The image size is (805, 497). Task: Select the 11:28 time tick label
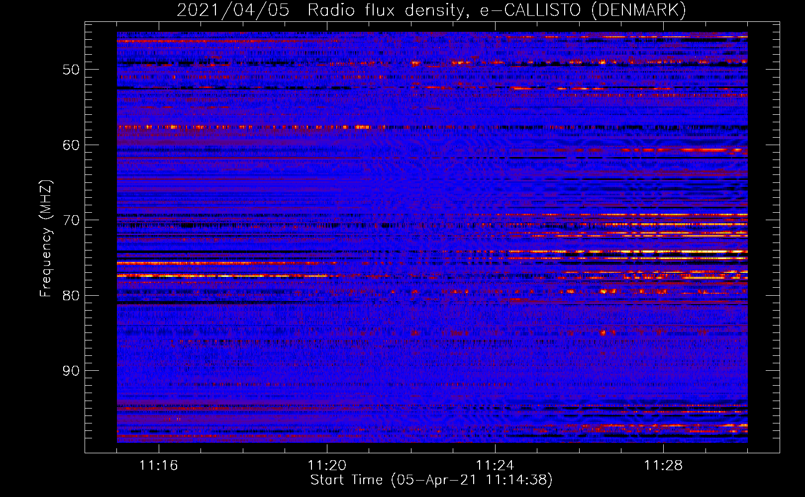click(663, 466)
